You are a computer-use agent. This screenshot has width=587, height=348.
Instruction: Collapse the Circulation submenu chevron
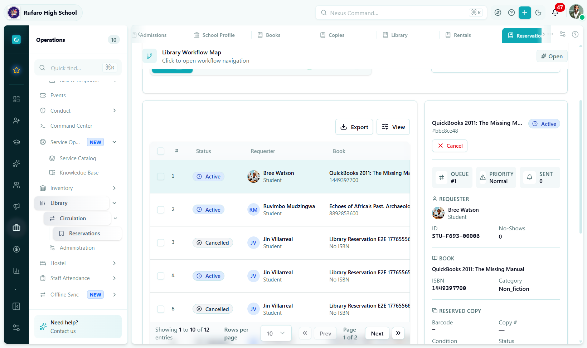pyautogui.click(x=116, y=219)
